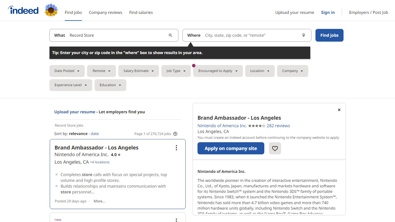Open Company reviews

tap(106, 12)
